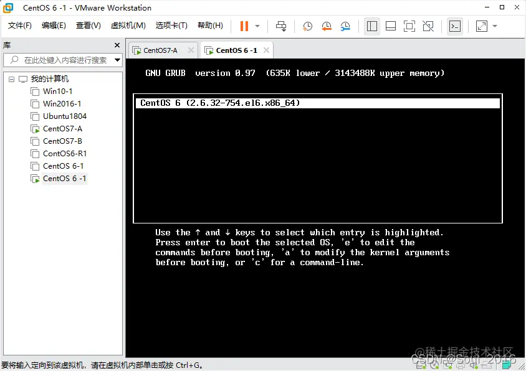The image size is (526, 371).
Task: Select the Ubuntu1804 virtual machine
Action: (65, 116)
